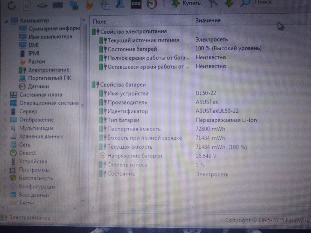The height and width of the screenshot is (233, 311).
Task: Expand the Операционная система node
Action: [6, 104]
